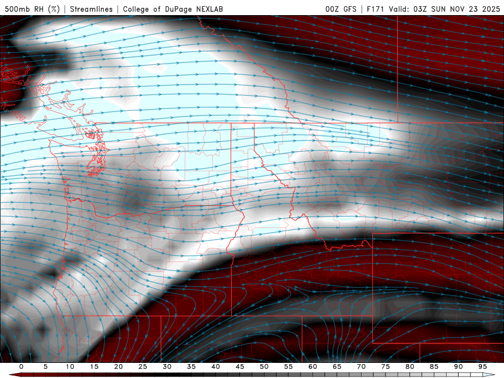This screenshot has width=504, height=378.
Task: Select the "90" value on the RH legend
Action: click(459, 367)
